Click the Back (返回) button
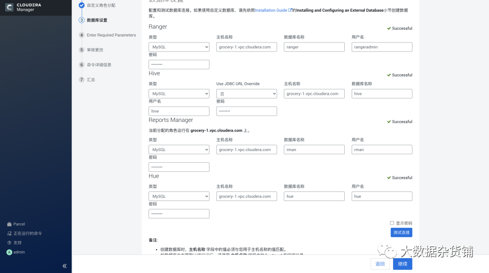489x273 pixels. pos(380,264)
